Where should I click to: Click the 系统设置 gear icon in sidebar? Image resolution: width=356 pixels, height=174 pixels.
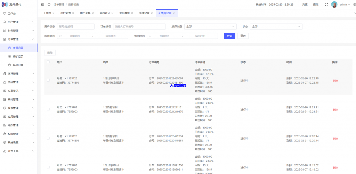coord(5,142)
